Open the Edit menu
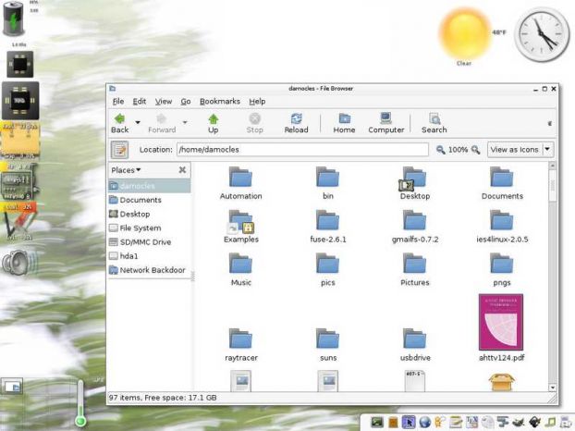Image resolution: width=575 pixels, height=431 pixels. [140, 102]
